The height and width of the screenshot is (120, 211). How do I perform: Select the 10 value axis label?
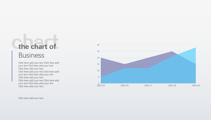(98, 70)
